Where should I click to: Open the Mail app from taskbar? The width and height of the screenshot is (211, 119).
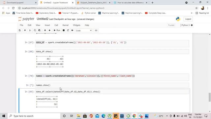tap(97, 116)
